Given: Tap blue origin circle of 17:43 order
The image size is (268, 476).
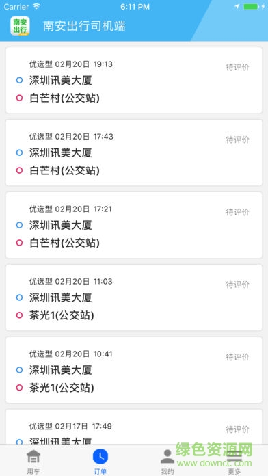Looking at the screenshot, I should coord(19,153).
